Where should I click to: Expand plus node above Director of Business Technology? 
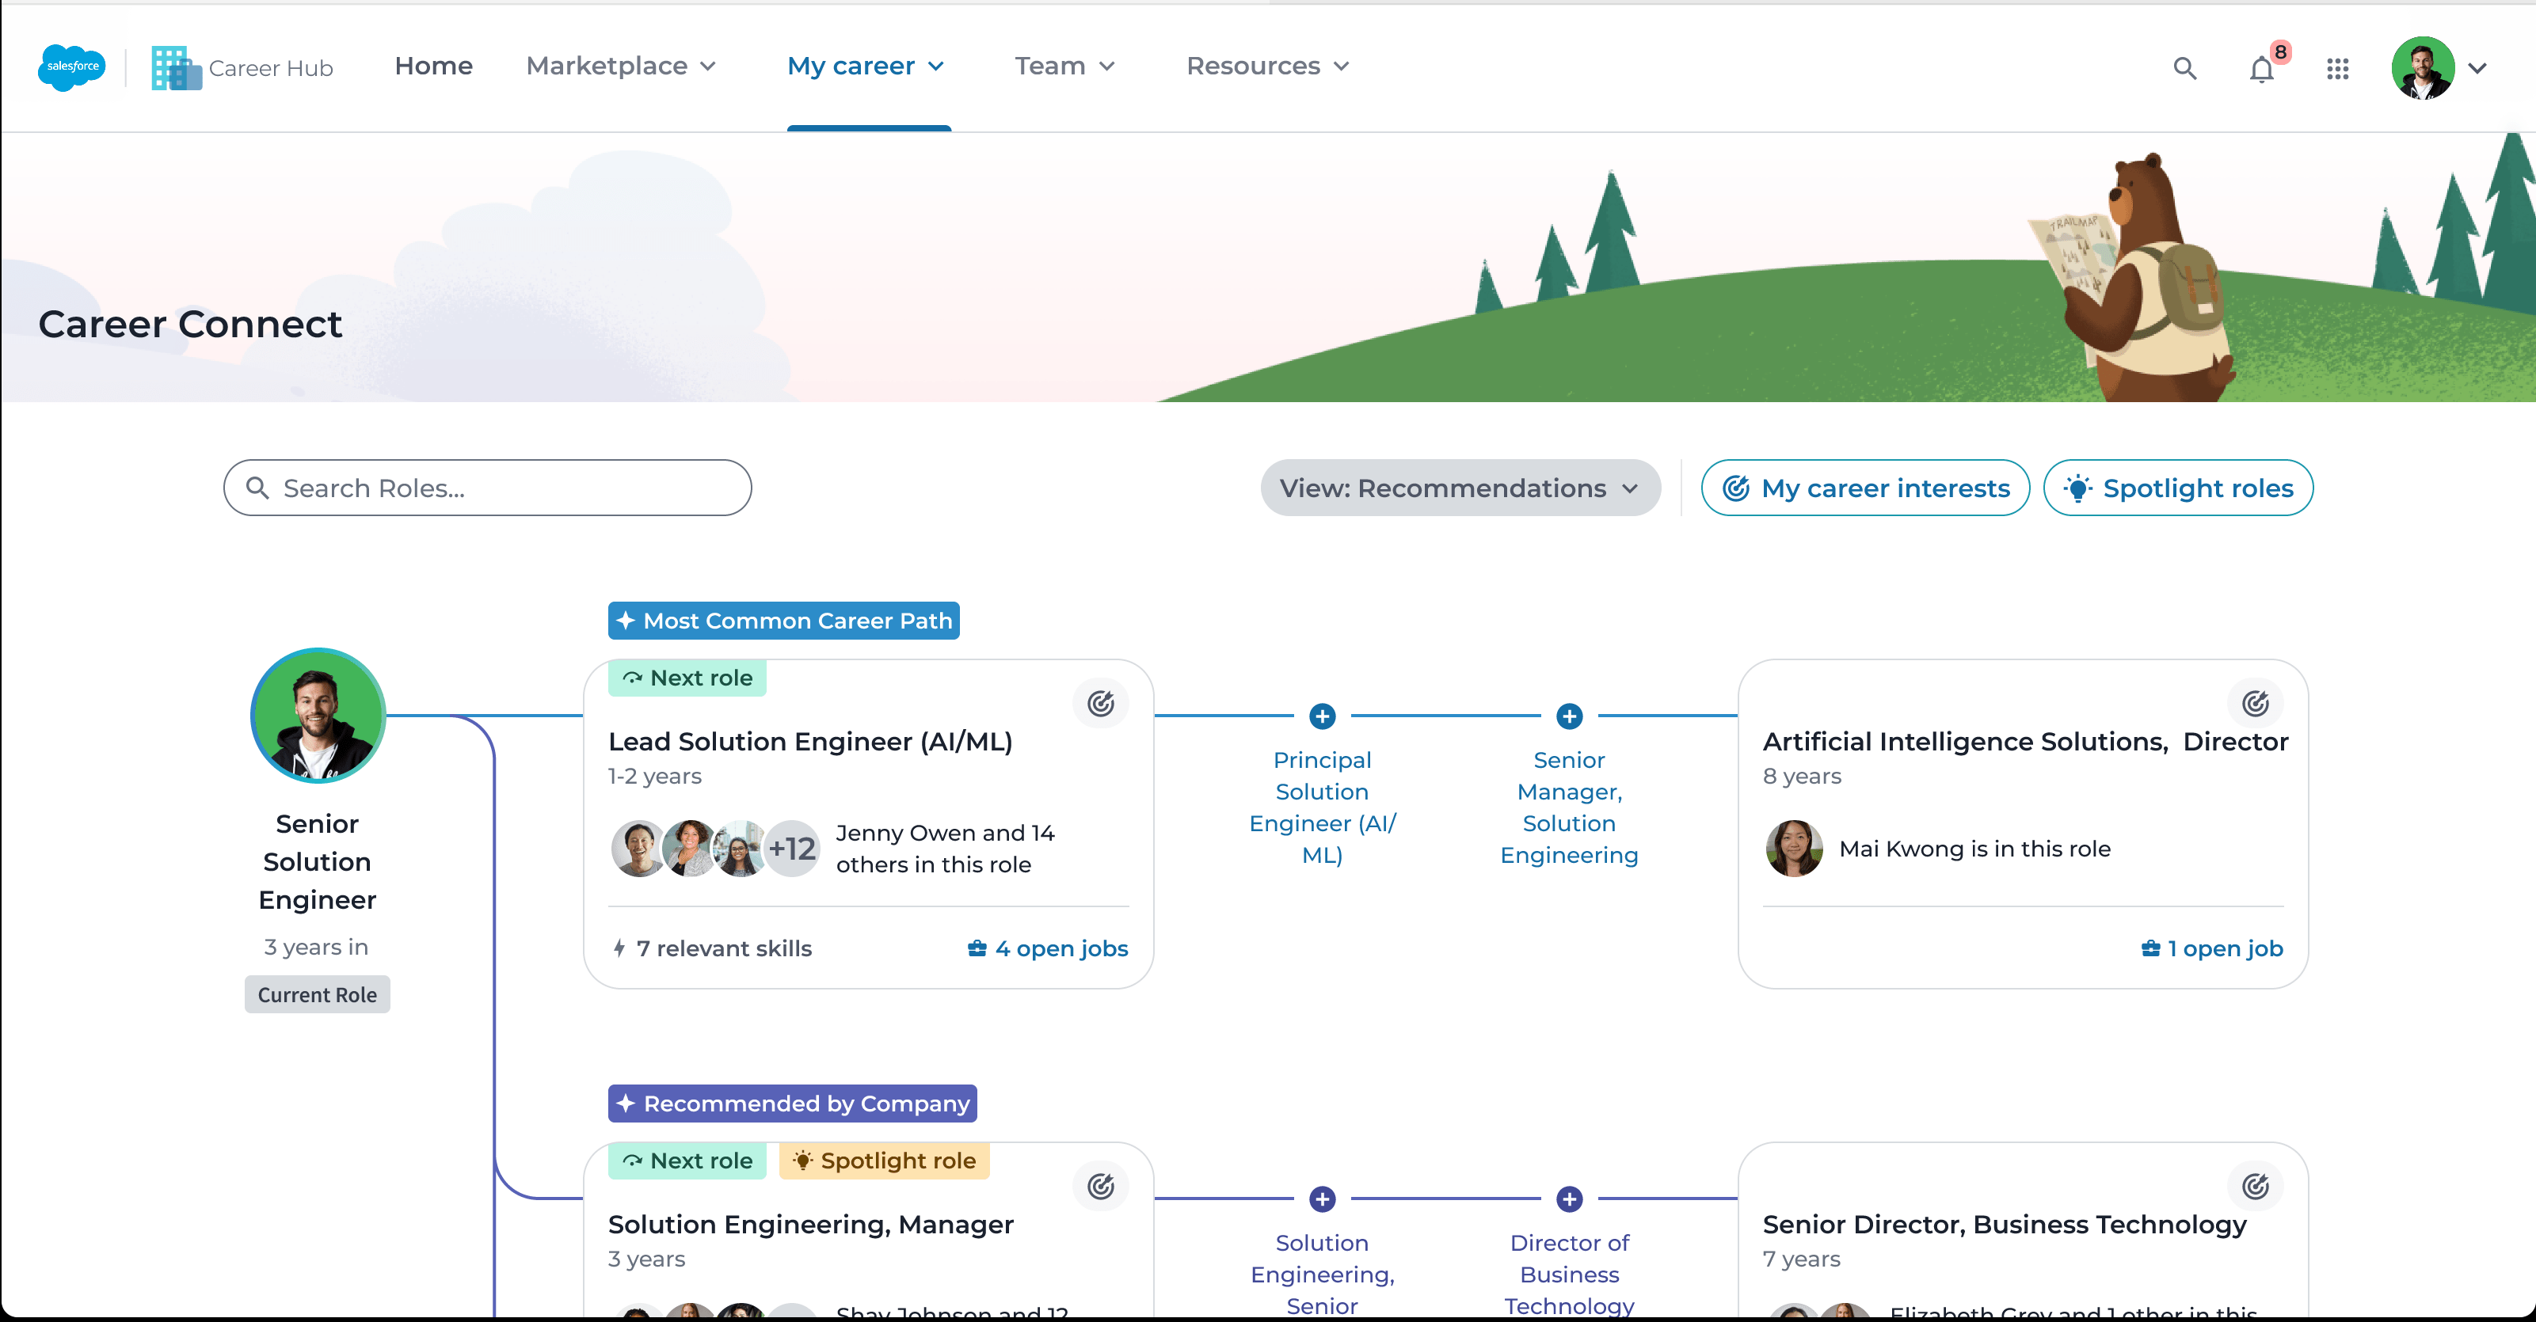[x=1569, y=1199]
